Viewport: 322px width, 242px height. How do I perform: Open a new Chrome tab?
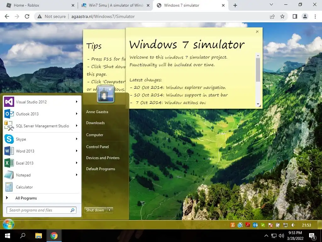click(235, 5)
